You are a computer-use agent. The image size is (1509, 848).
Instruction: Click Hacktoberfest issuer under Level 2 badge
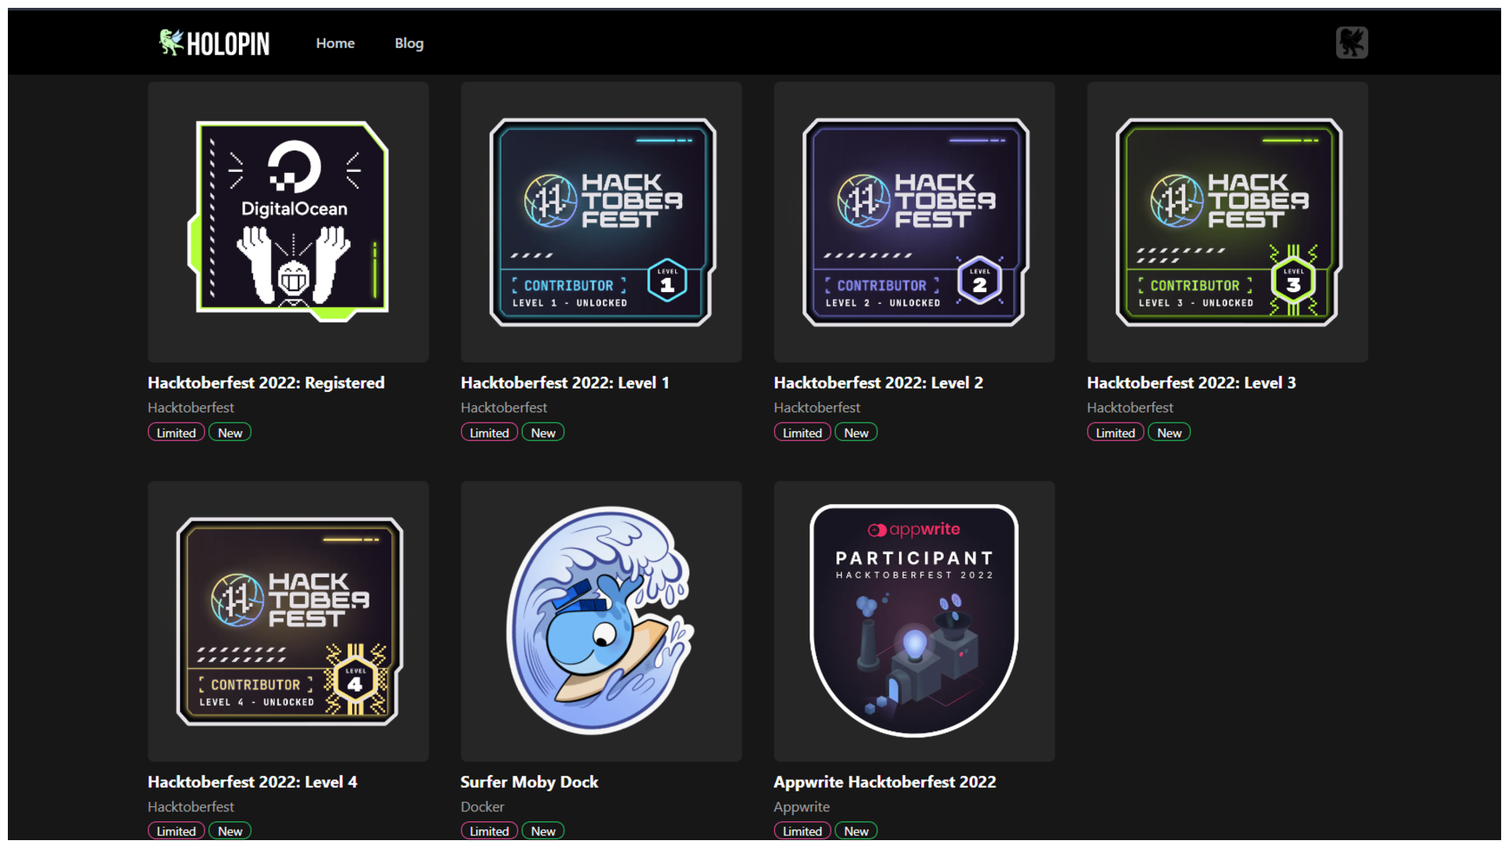tap(817, 408)
